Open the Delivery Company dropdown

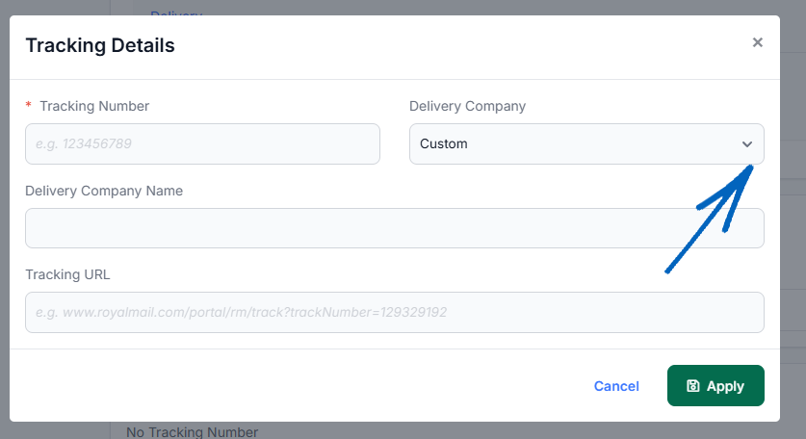pyautogui.click(x=585, y=144)
